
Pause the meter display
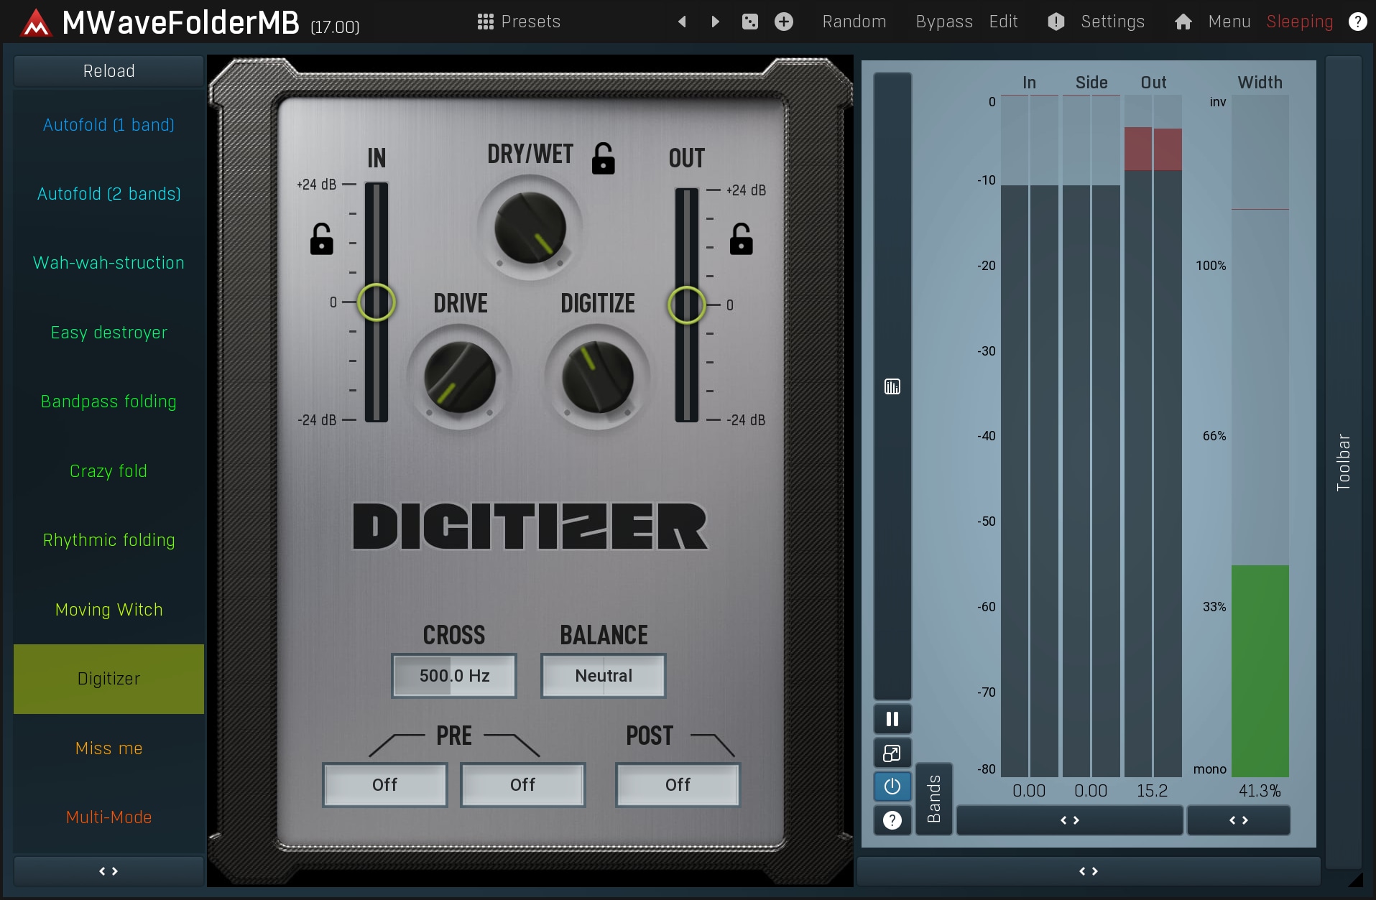pyautogui.click(x=892, y=719)
